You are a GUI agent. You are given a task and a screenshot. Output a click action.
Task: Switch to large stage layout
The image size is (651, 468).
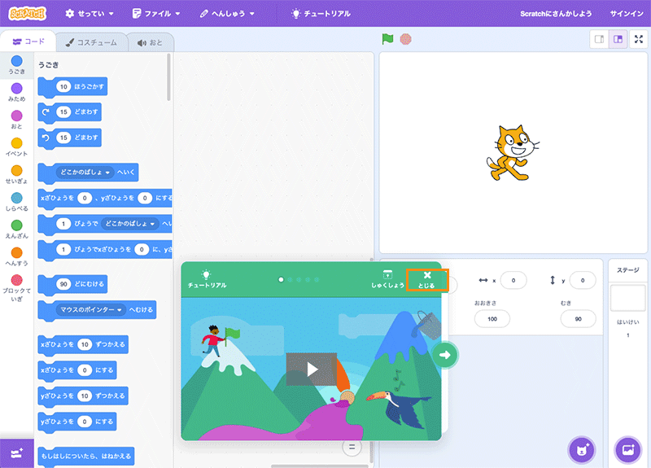click(x=618, y=40)
